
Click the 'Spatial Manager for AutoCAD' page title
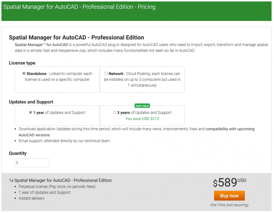[76, 37]
